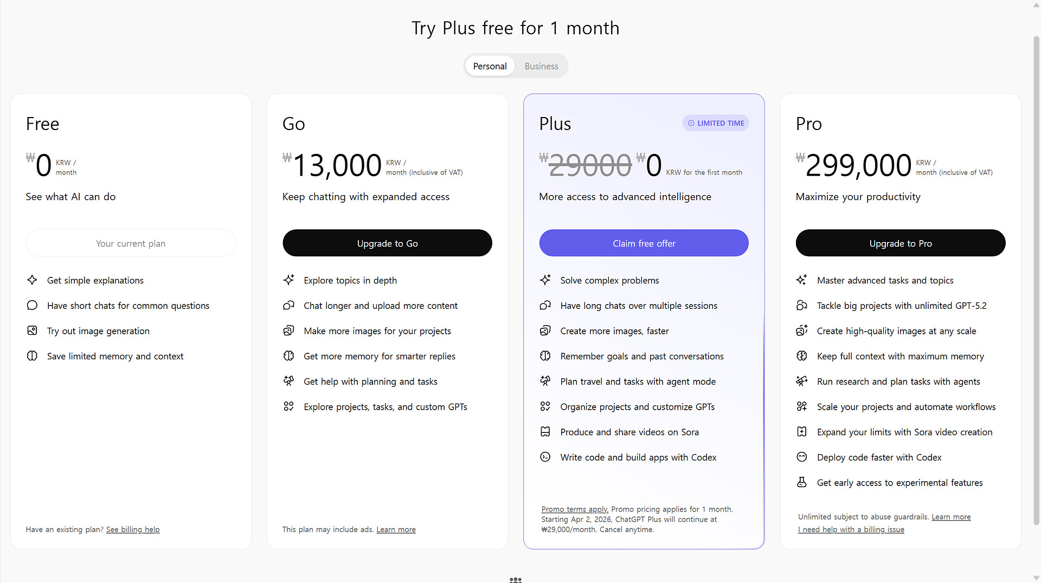Open the billing issue help link
The height and width of the screenshot is (583, 1041).
click(x=851, y=529)
